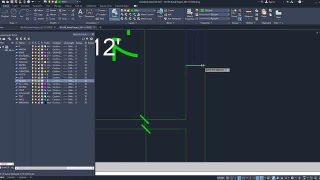This screenshot has height=180, width=320.
Task: Click the Undo arrow in quick access toolbar
Action: click(32, 2)
